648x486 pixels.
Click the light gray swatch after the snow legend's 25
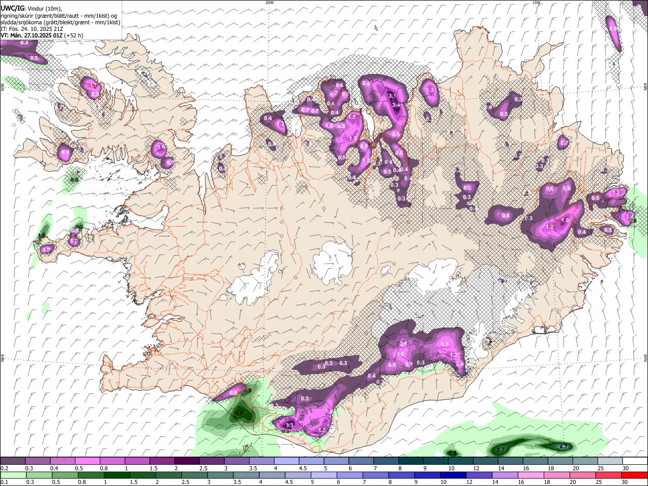pyautogui.click(x=610, y=461)
